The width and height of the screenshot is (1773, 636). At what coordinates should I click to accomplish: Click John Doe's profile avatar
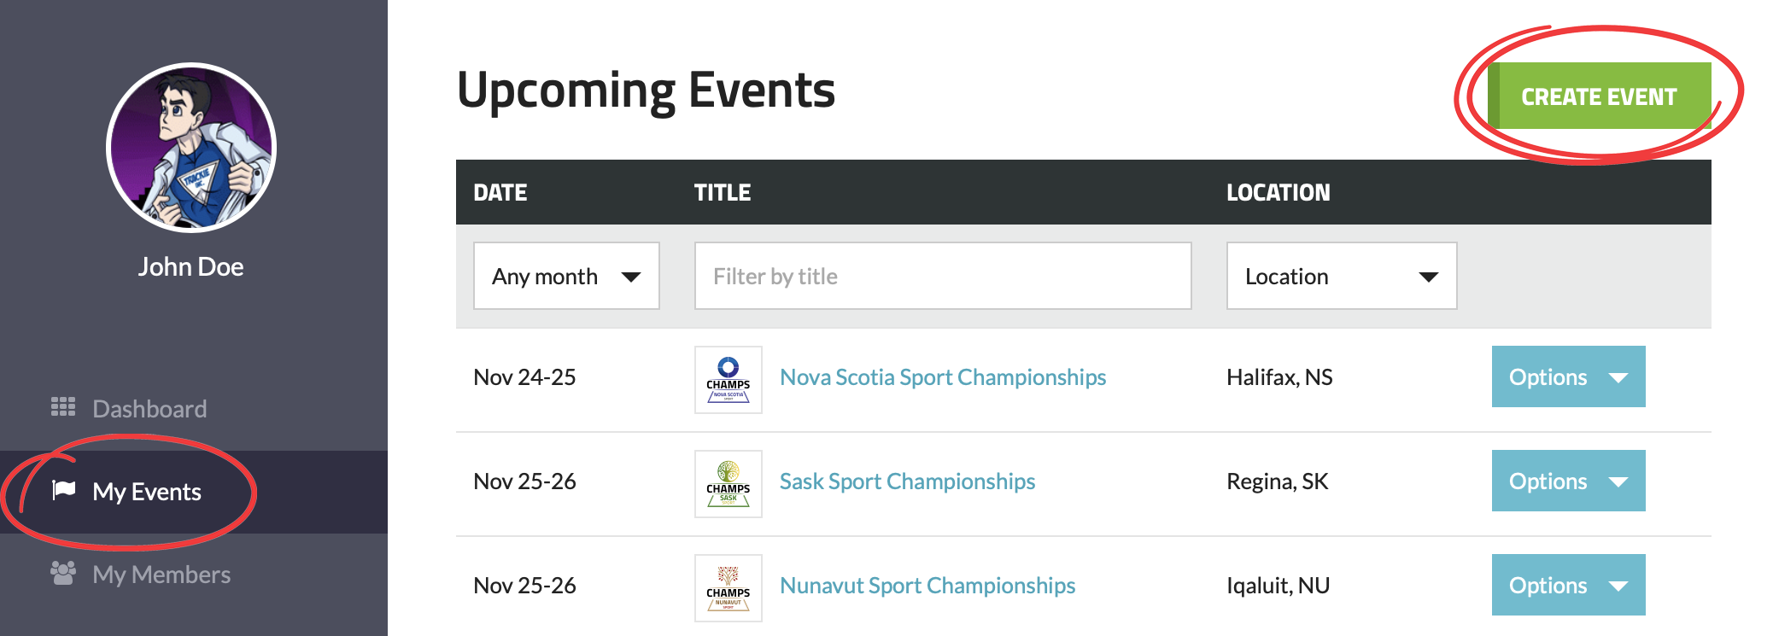pos(191,148)
